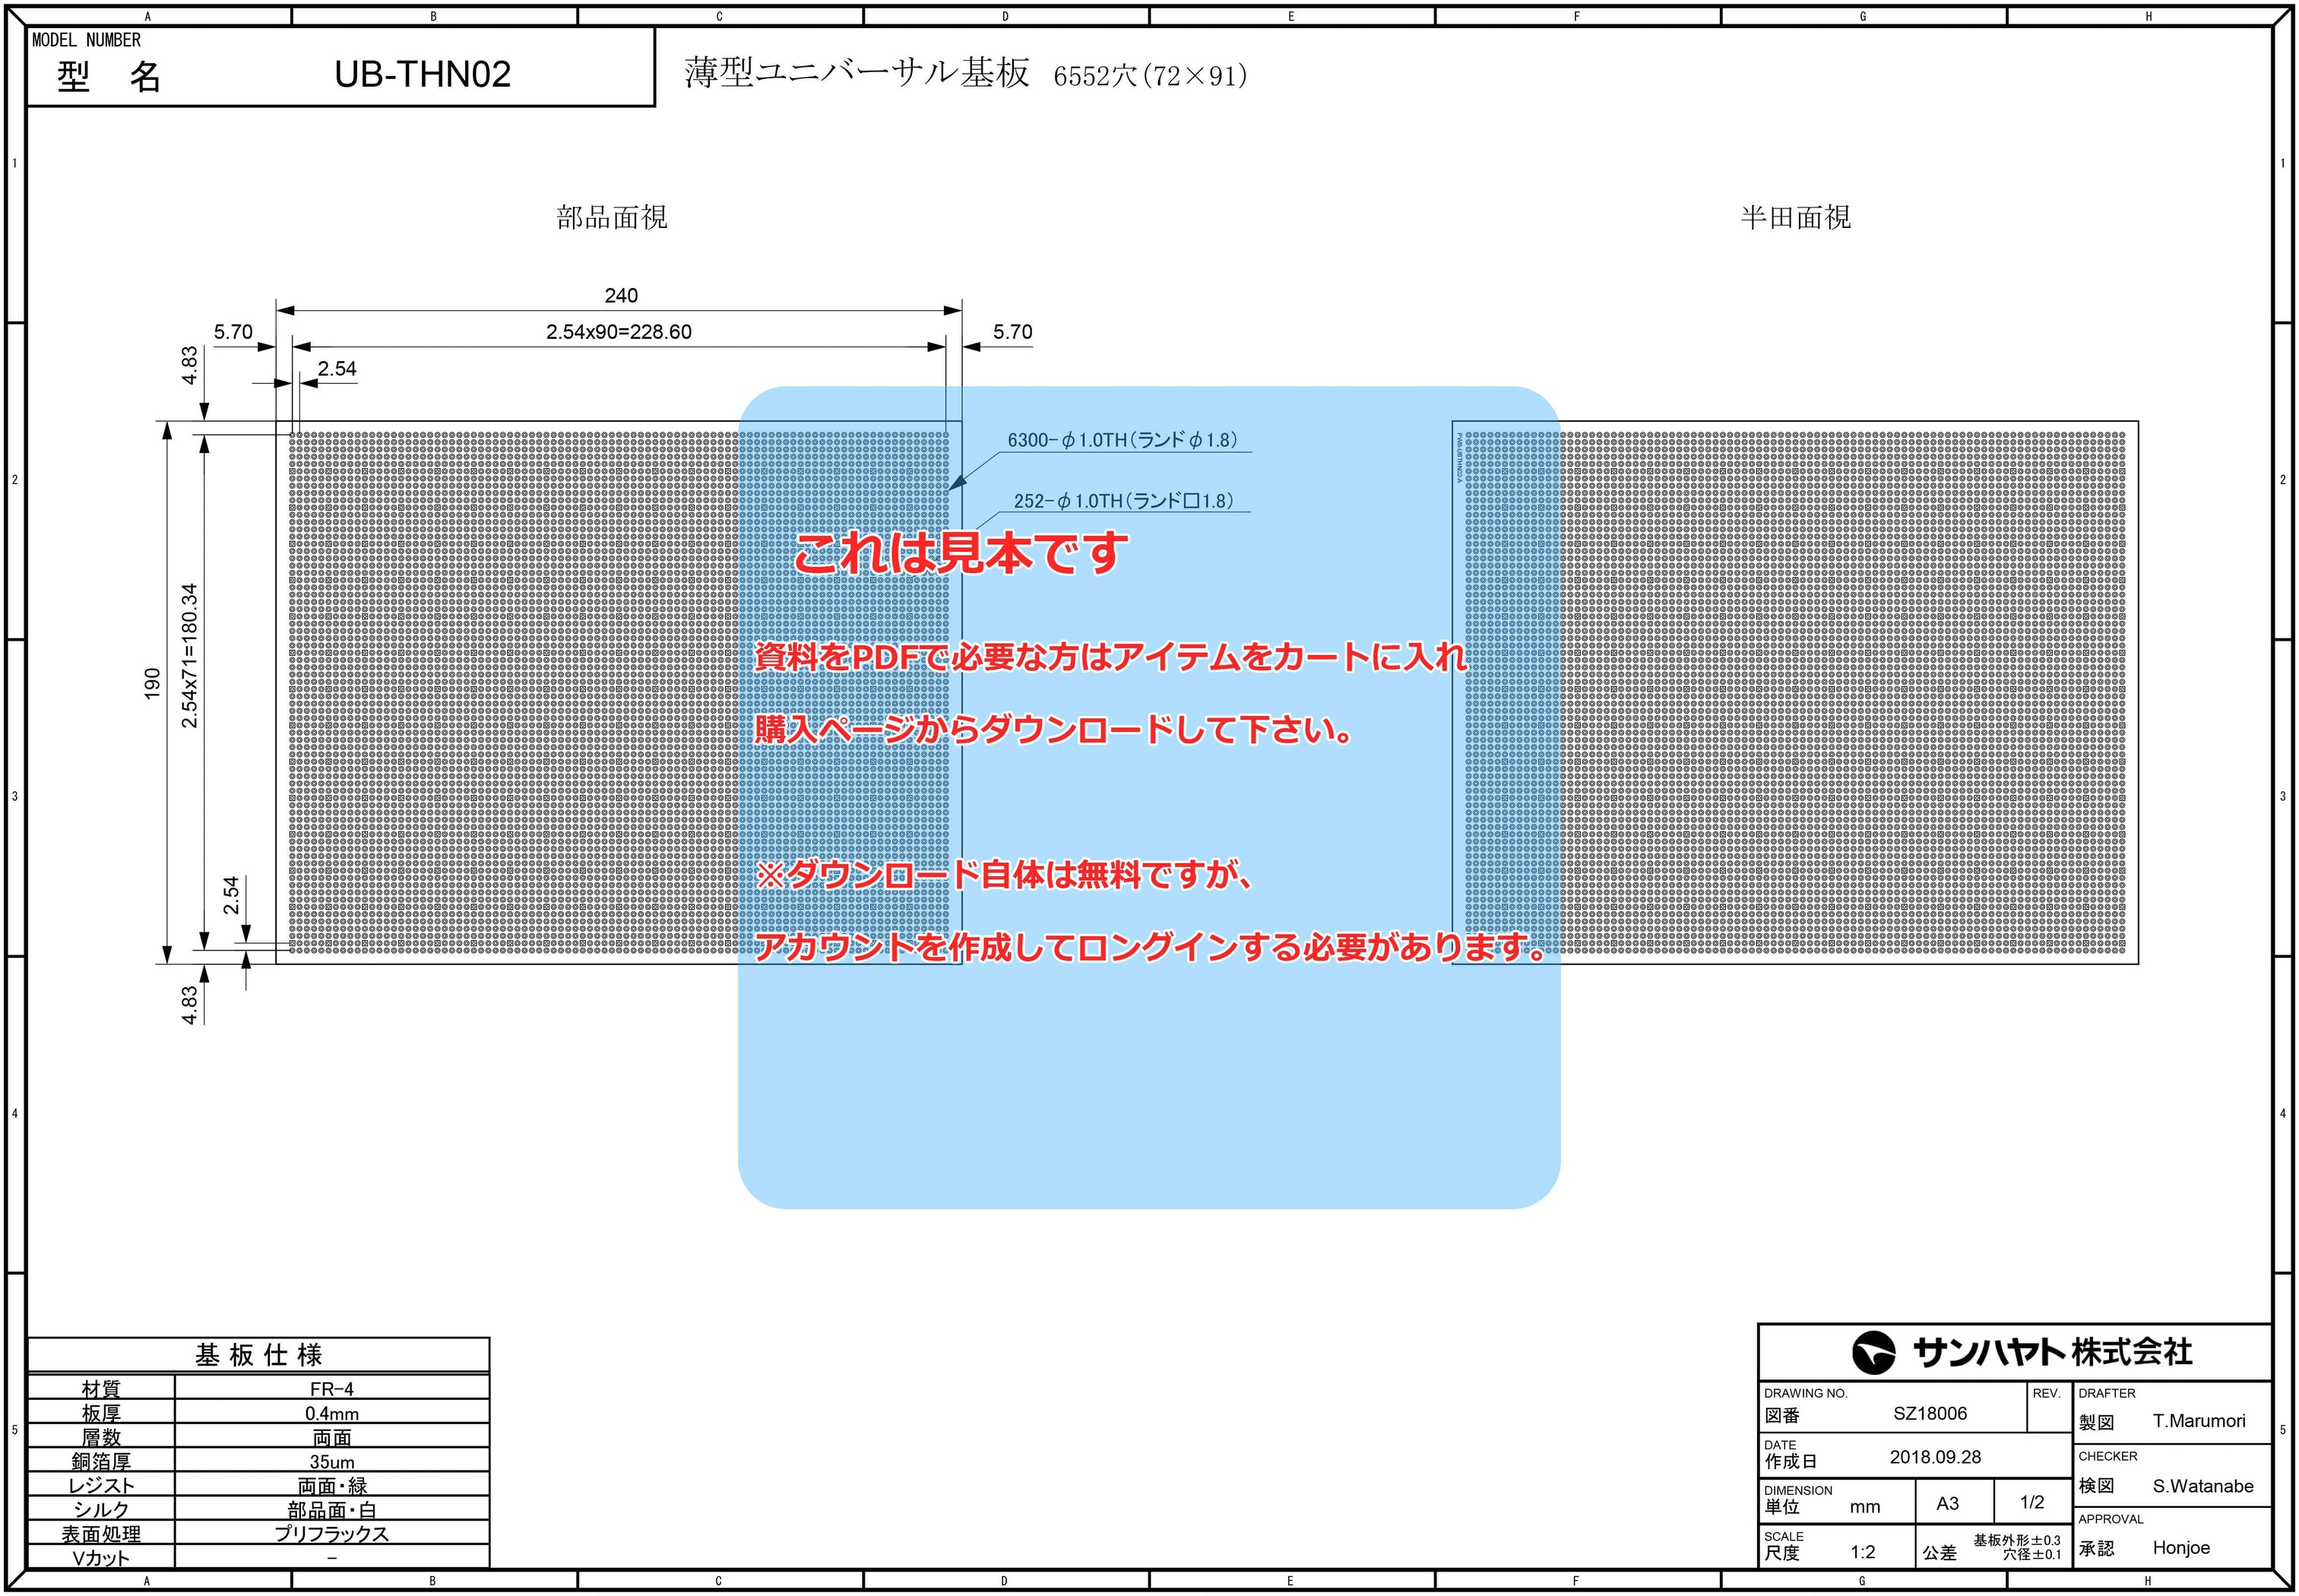The image size is (2299, 1596).
Task: Click the 部品面視 view label
Action: (x=612, y=217)
